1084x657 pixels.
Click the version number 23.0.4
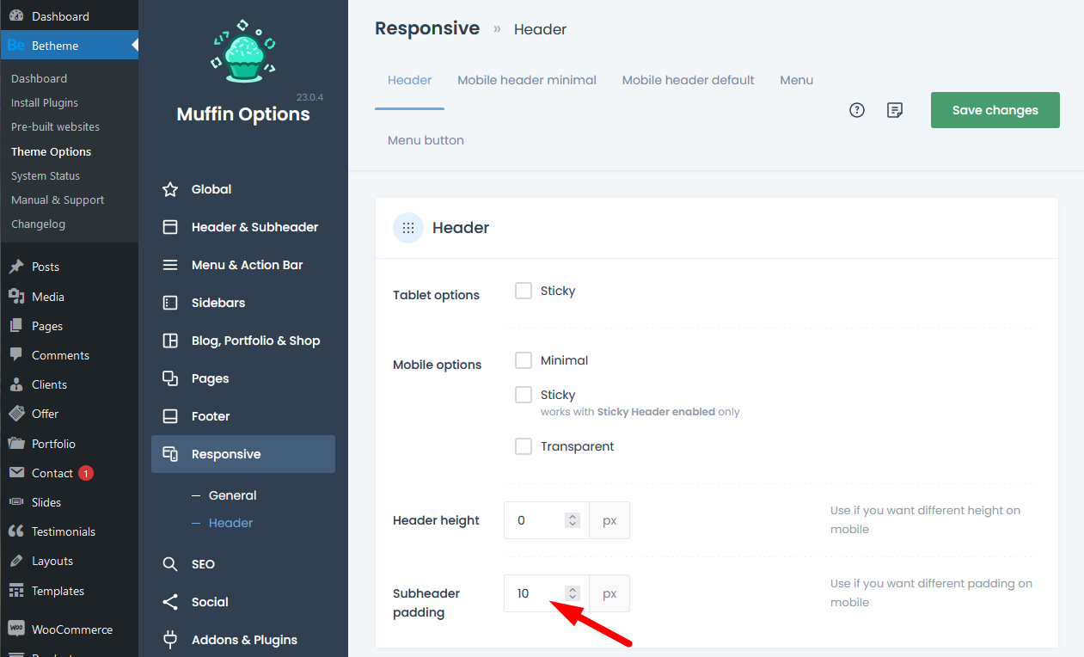point(310,97)
